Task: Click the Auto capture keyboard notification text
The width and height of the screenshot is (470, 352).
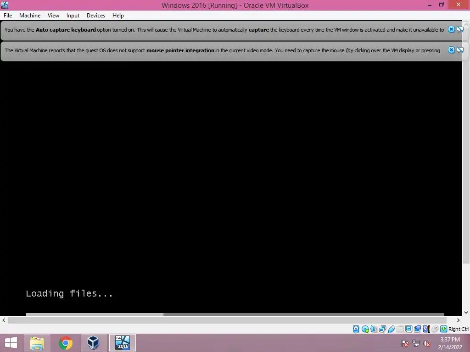Action: click(x=224, y=30)
